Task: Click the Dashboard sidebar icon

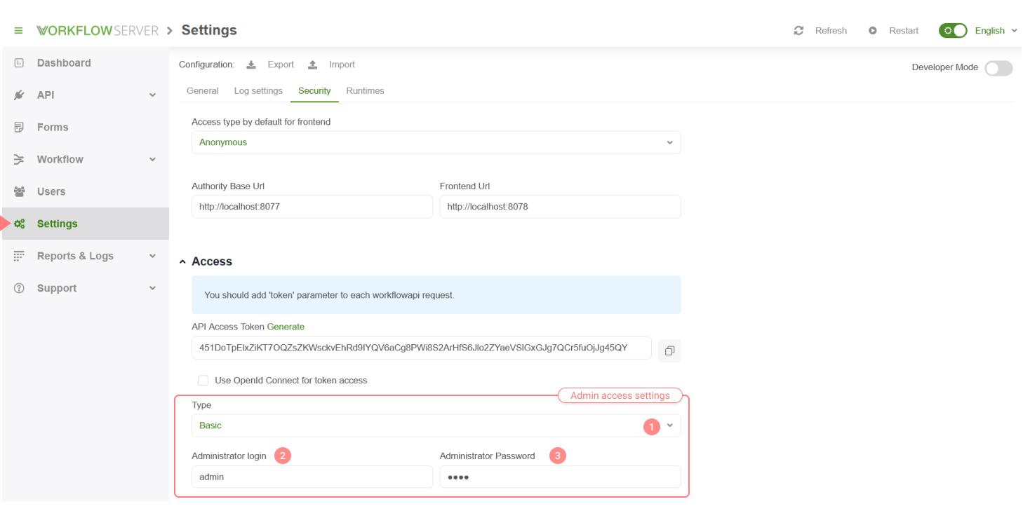Action: [x=20, y=63]
